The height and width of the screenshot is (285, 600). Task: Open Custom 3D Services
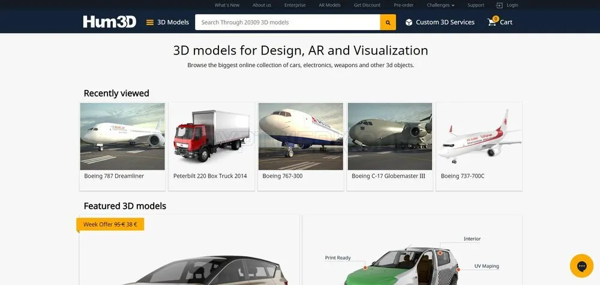point(445,22)
